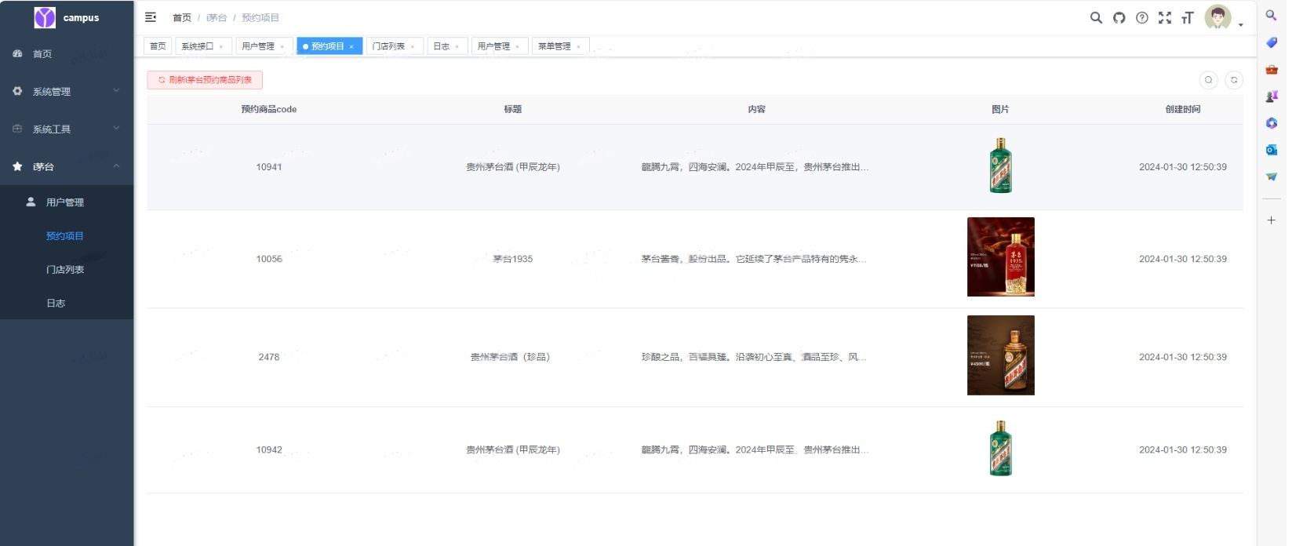1303x546 pixels.
Task: Click the briefcase icon beside 系统工具
Action: [17, 129]
